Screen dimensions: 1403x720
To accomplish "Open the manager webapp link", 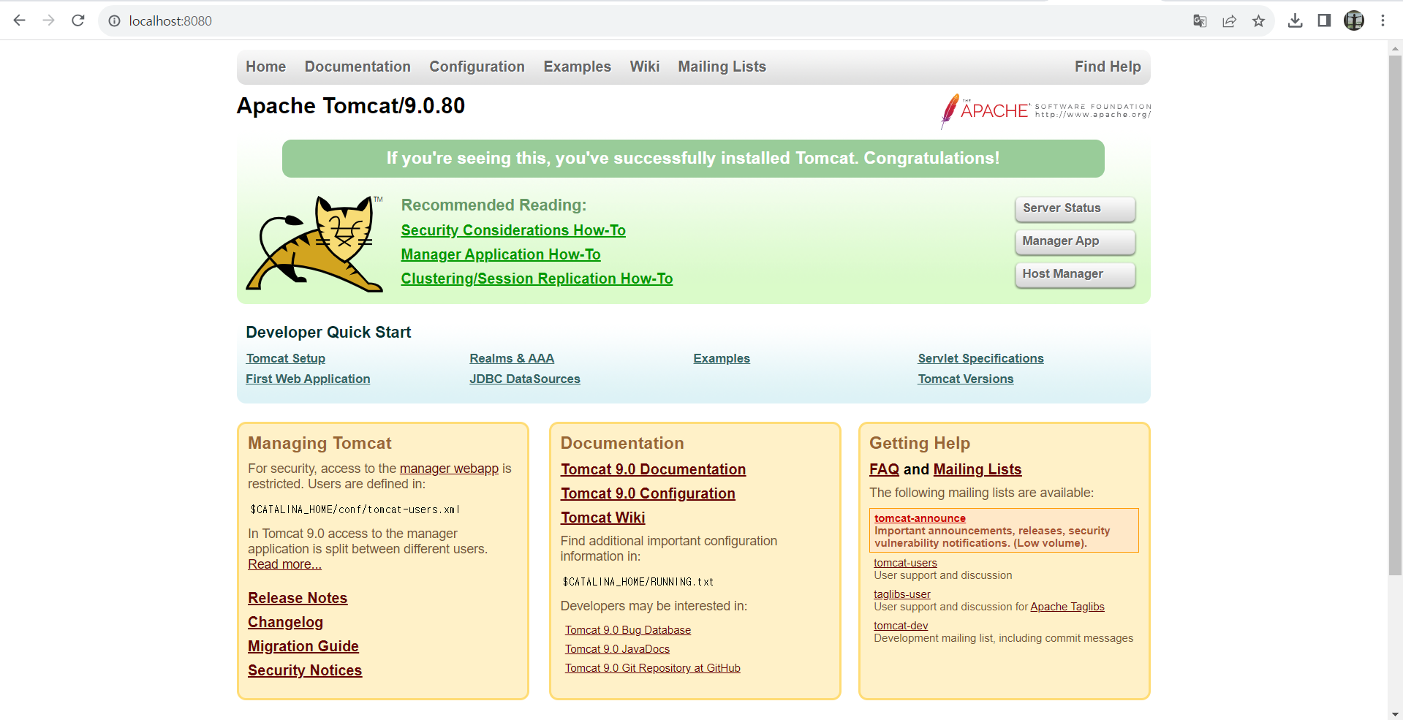I will point(449,469).
